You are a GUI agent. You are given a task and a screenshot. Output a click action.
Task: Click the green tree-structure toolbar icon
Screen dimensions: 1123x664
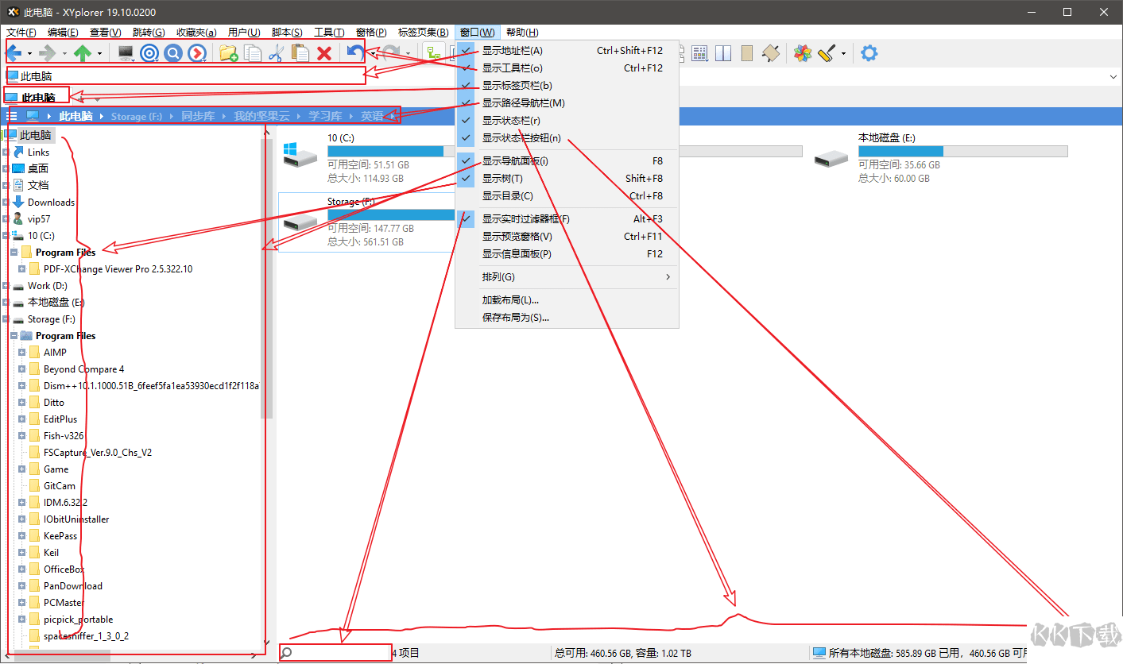tap(434, 53)
